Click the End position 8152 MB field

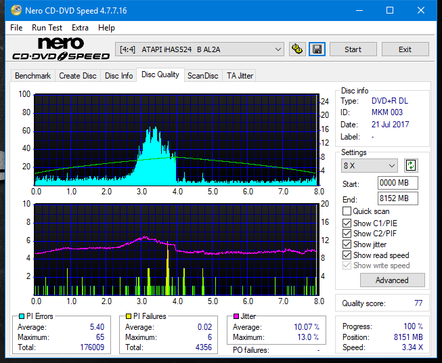[397, 198]
